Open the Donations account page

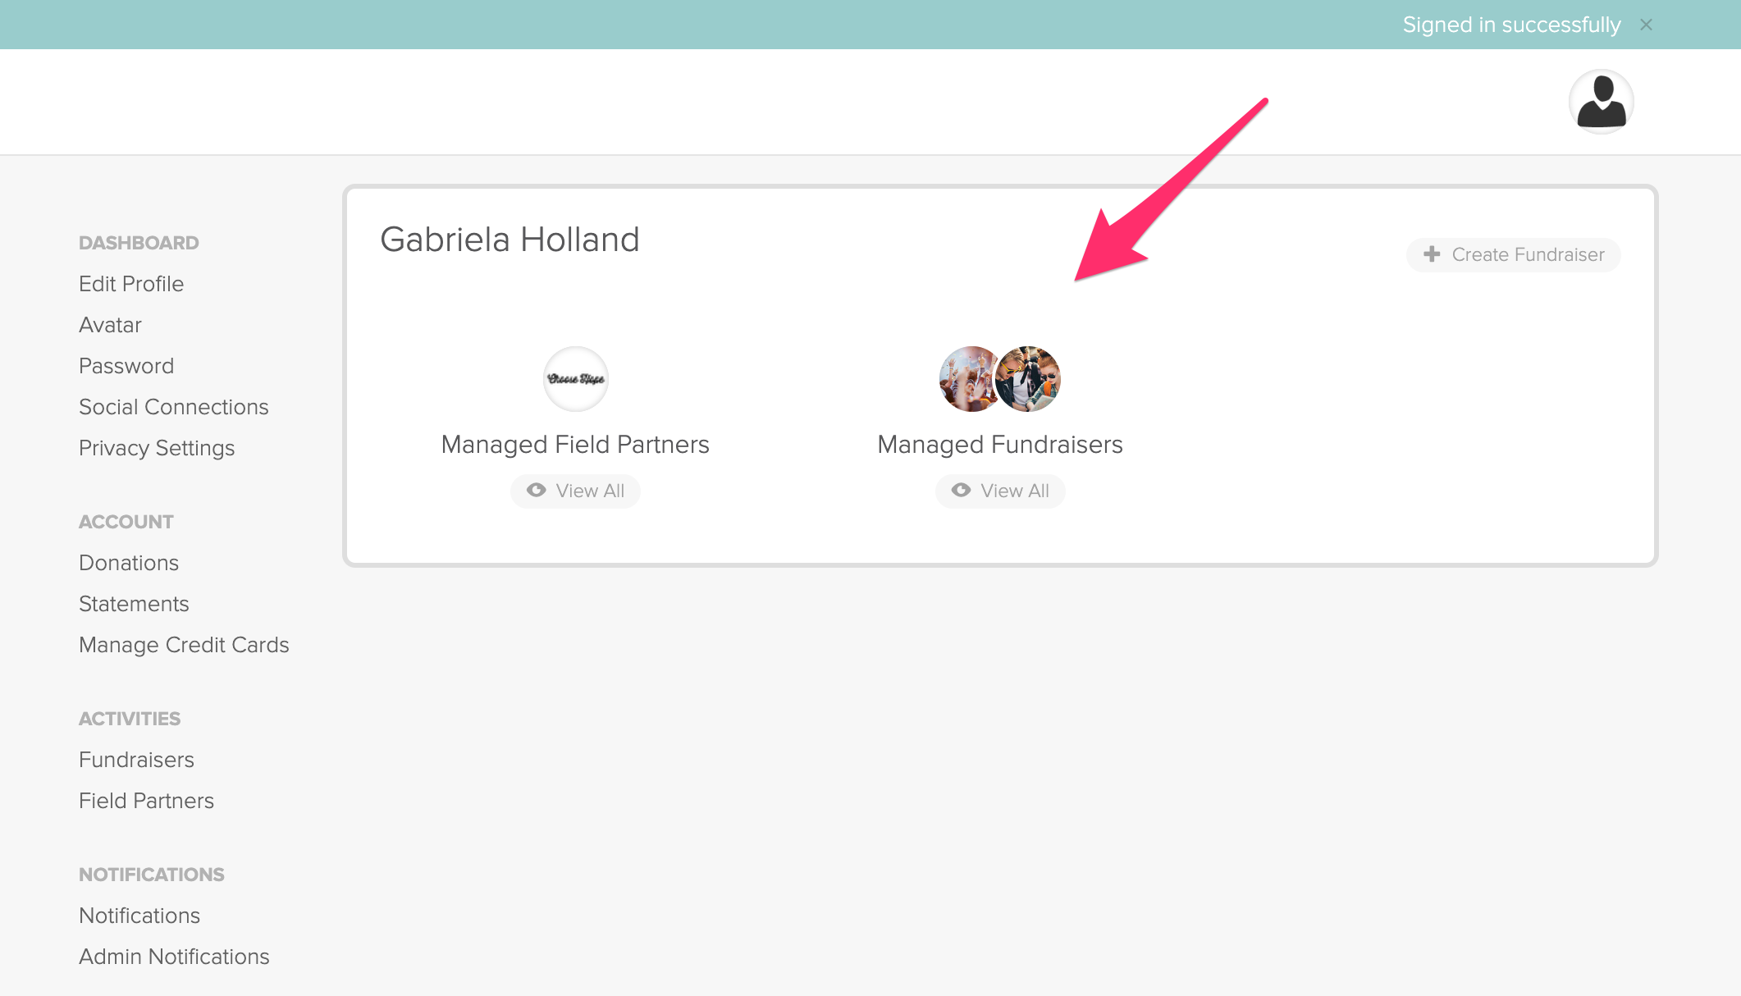tap(129, 563)
